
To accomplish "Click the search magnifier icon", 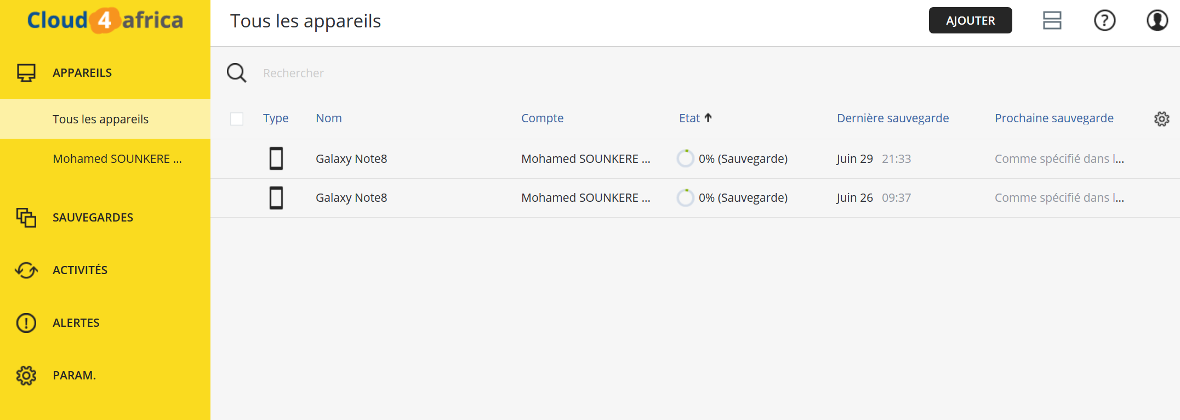I will tap(237, 73).
